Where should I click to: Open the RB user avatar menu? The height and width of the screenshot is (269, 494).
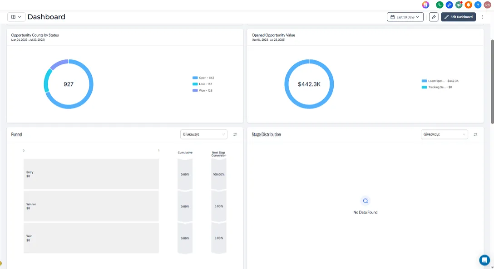tap(488, 5)
